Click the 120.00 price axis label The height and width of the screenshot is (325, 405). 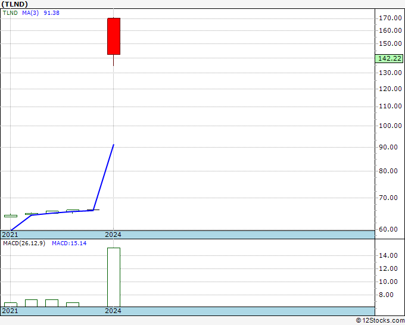[x=390, y=89]
